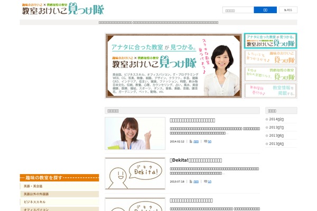Select オフィスパソコン category
This screenshot has height=211, width=317.
(59, 209)
